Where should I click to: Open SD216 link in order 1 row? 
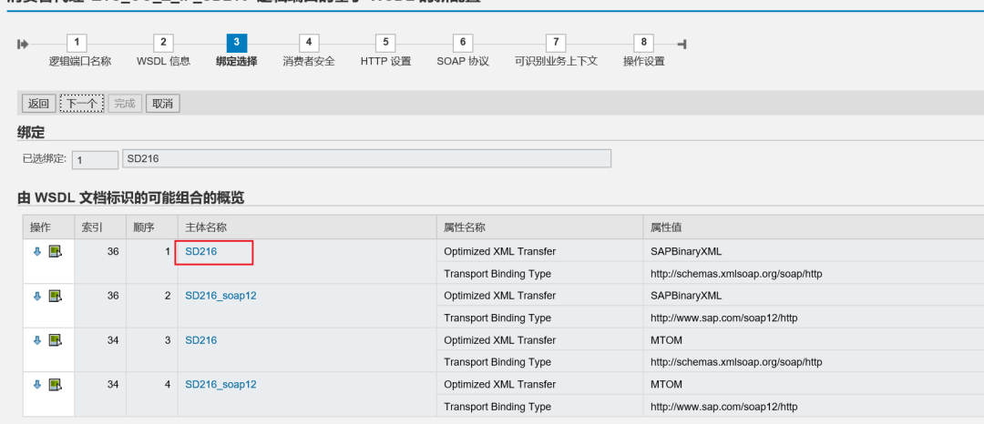(200, 252)
